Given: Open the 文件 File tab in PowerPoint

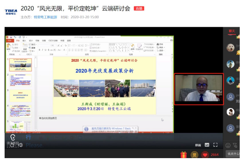Looking at the screenshot, I should 10,41.
